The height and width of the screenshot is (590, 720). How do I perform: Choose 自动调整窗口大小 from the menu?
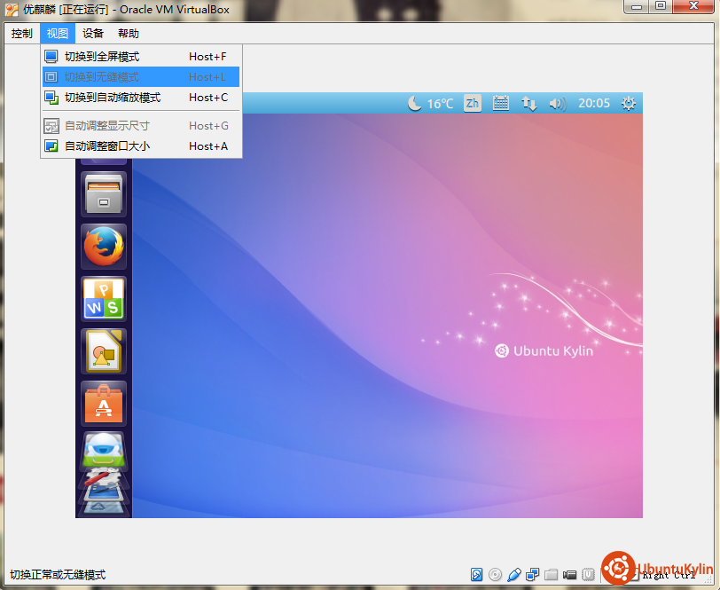(x=107, y=146)
